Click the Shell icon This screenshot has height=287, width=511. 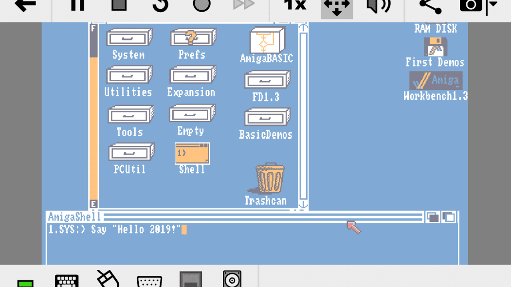pos(192,153)
